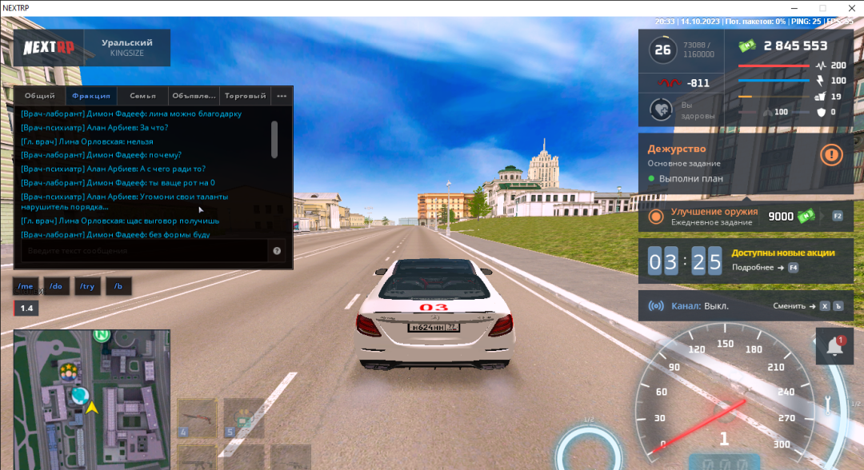Click the hunger icon beside 19
The image size is (864, 470).
click(x=821, y=96)
